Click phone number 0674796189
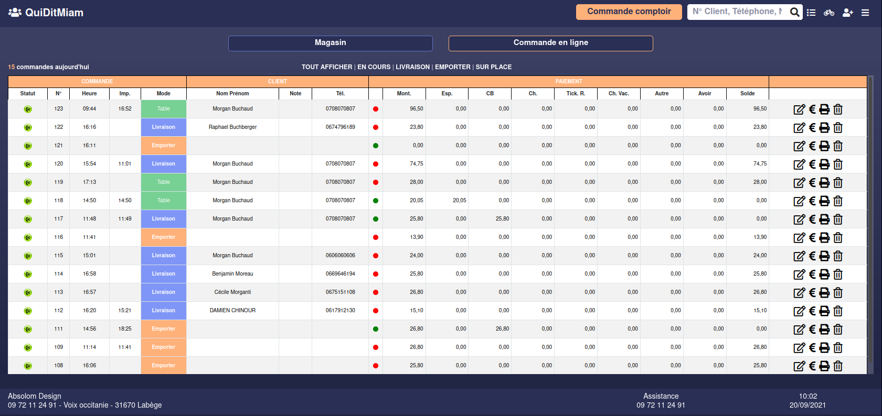 pyautogui.click(x=341, y=127)
